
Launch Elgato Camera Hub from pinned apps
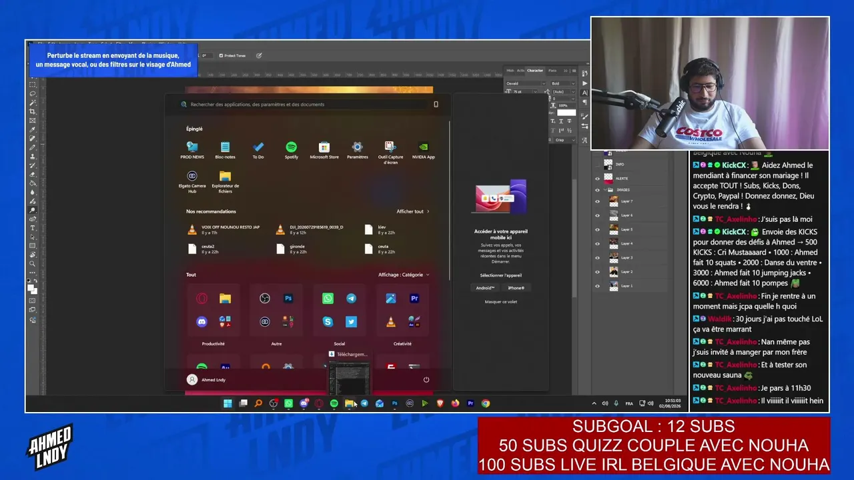pos(192,181)
